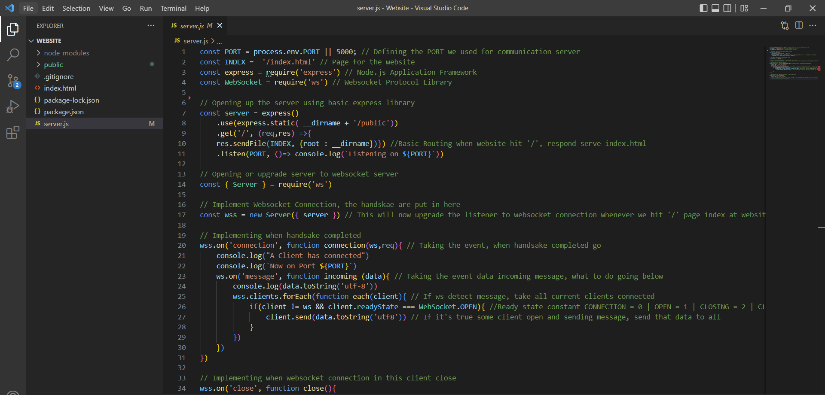Click the 'close' string on line 34
The width and height of the screenshot is (825, 395).
(243, 388)
